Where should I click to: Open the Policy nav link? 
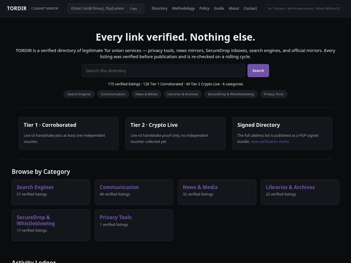coord(204,8)
